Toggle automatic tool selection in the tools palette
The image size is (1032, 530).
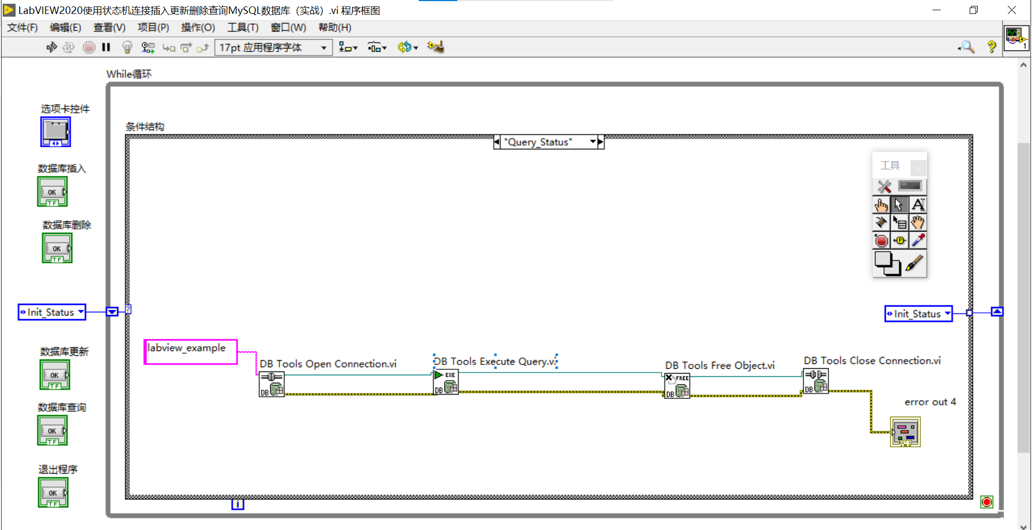click(x=883, y=187)
